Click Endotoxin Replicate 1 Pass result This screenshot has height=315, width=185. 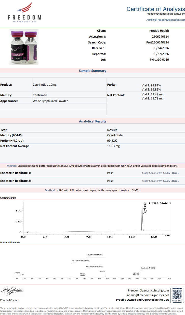click(110, 173)
